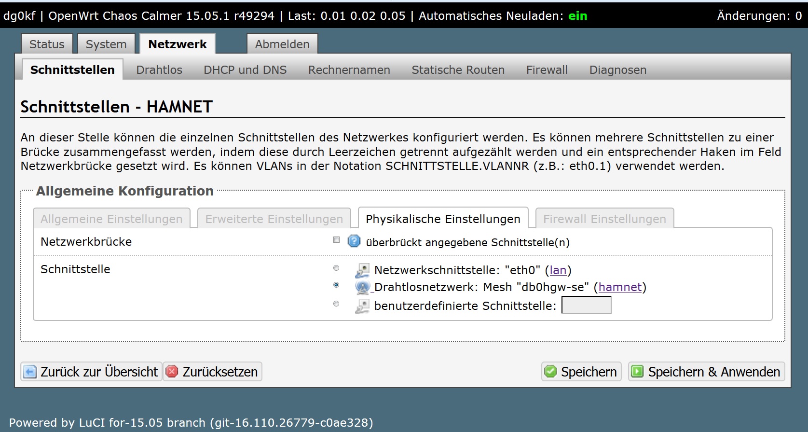Select Physikalische Einstellungen tab

click(443, 219)
